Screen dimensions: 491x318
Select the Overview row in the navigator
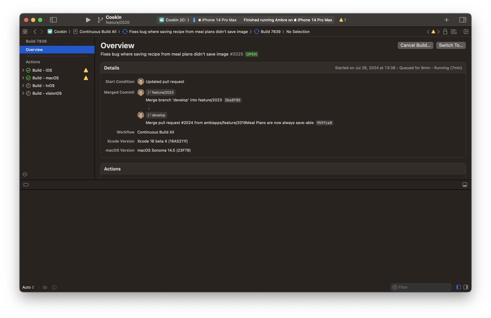coord(57,50)
